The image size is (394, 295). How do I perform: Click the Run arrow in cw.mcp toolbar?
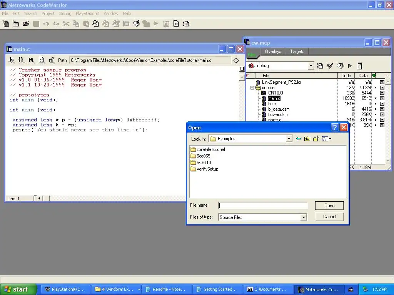(350, 66)
